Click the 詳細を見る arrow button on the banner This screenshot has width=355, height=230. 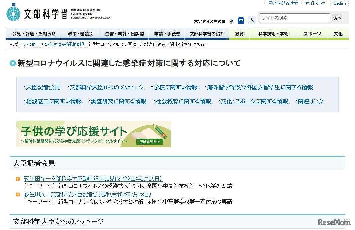149,142
